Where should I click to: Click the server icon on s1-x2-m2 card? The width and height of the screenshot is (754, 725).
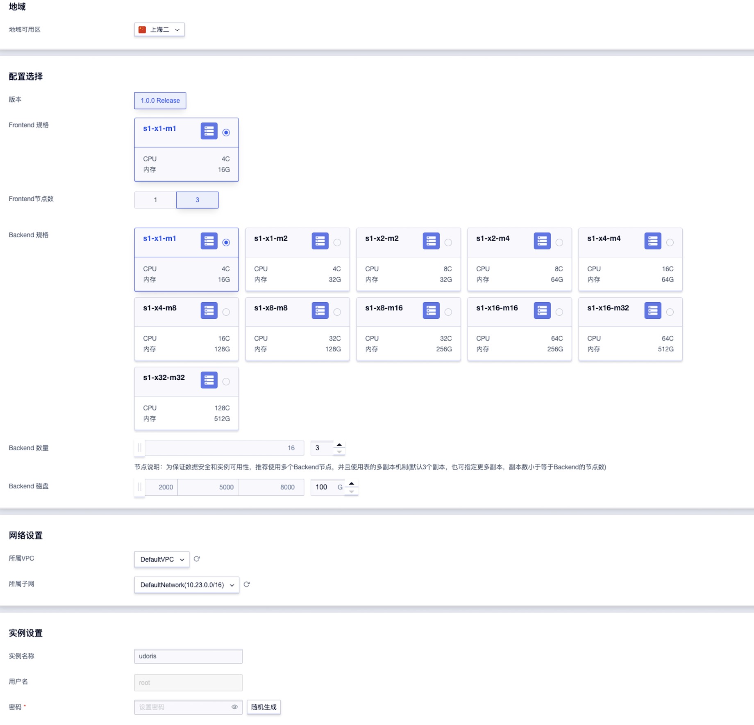[x=431, y=241]
